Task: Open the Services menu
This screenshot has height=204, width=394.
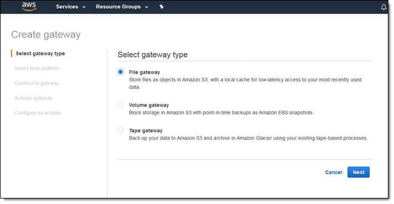Action: pyautogui.click(x=67, y=7)
